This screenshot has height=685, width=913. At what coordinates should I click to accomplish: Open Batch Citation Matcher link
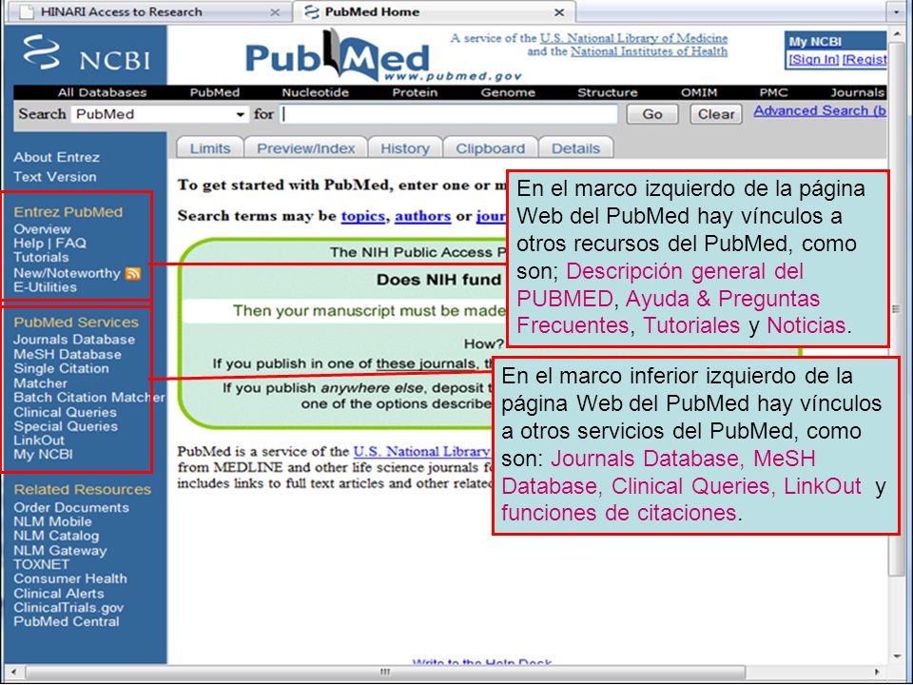coord(89,398)
